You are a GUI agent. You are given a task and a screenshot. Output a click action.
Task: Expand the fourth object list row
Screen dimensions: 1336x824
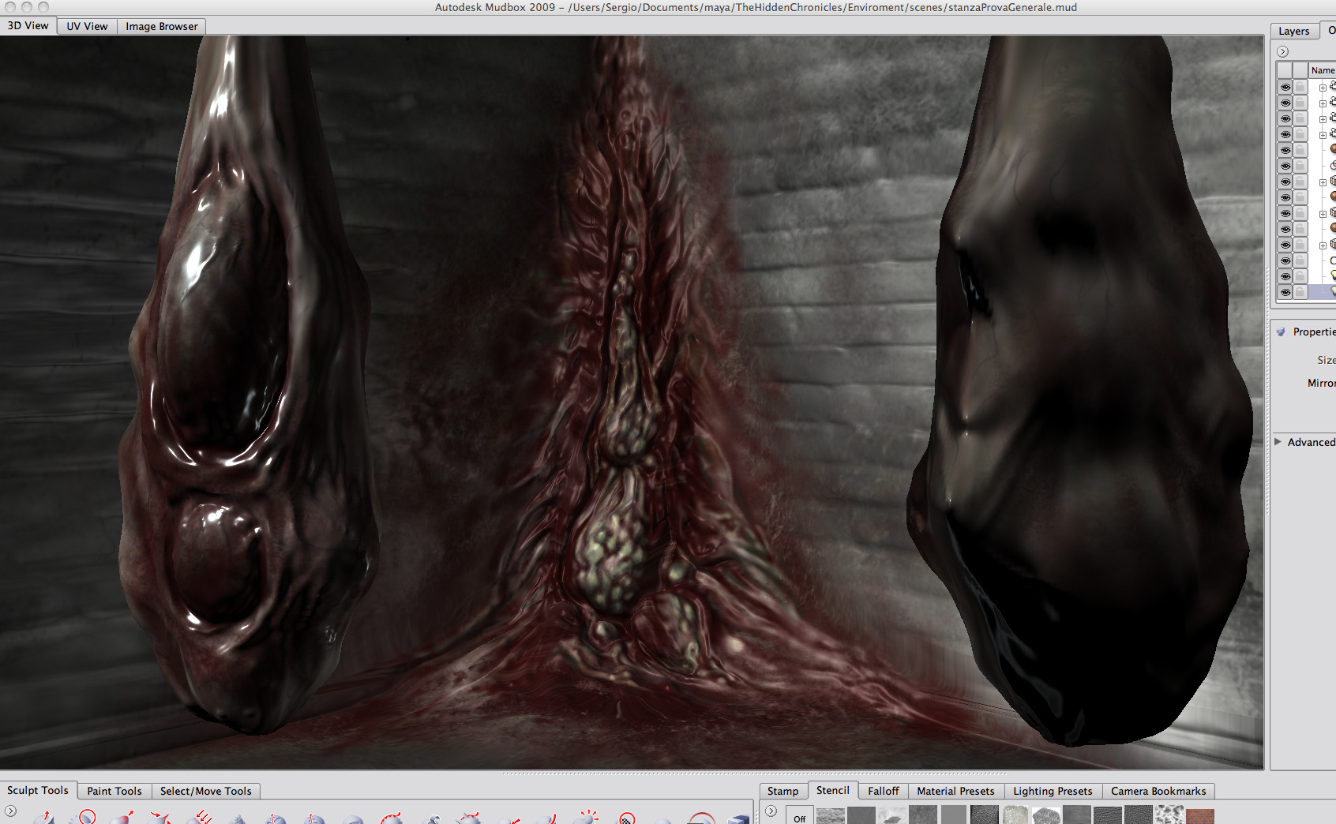click(1323, 135)
